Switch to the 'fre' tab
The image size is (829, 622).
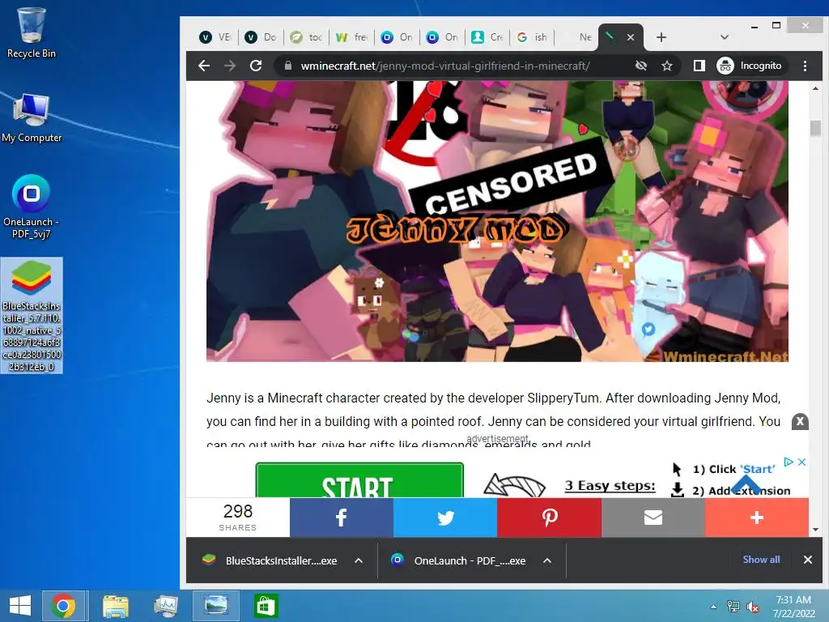[351, 37]
